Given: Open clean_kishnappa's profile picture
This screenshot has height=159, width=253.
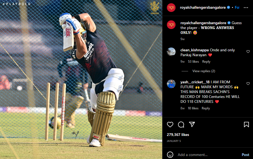Looking at the screenshot, I should 171,52.
